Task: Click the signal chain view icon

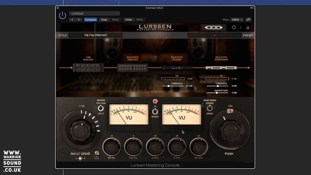Action: (213, 27)
